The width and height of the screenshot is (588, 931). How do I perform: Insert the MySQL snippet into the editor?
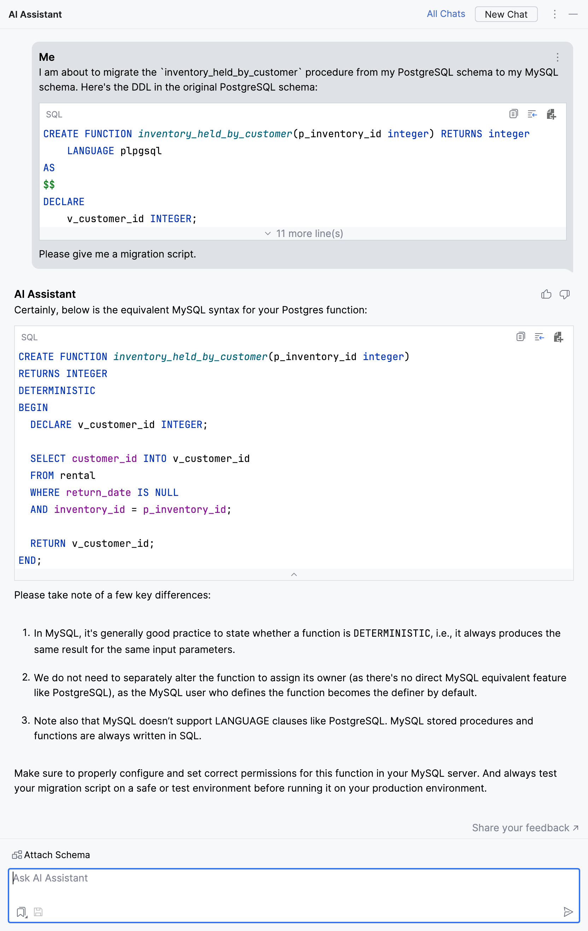[539, 337]
